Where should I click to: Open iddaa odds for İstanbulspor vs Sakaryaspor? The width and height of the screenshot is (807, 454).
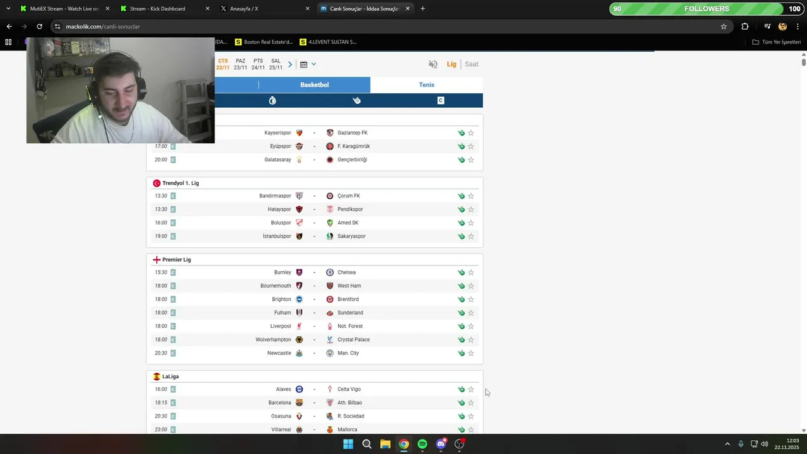[462, 236]
